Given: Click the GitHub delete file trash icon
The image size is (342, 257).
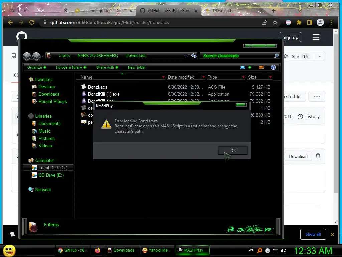Looking at the screenshot, I should 318,156.
